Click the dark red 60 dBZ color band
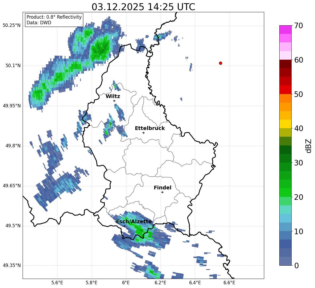315x288 pixels. click(285, 64)
